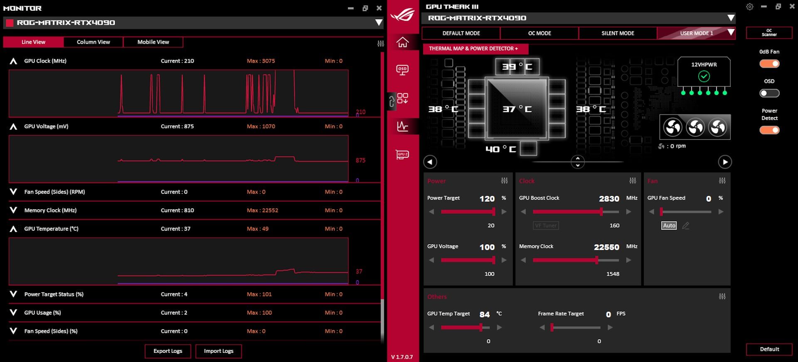Viewport: 798px width, 362px height.
Task: Open the profile import/export sidebar icon
Action: click(x=402, y=98)
